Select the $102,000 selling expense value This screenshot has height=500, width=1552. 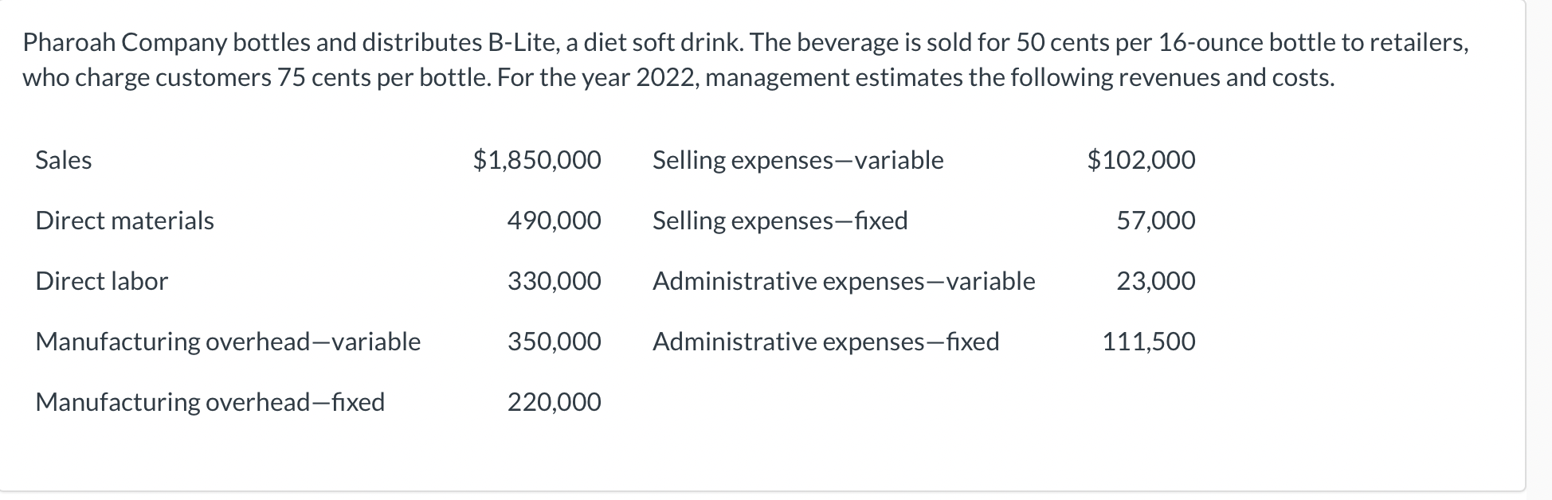click(x=1141, y=160)
